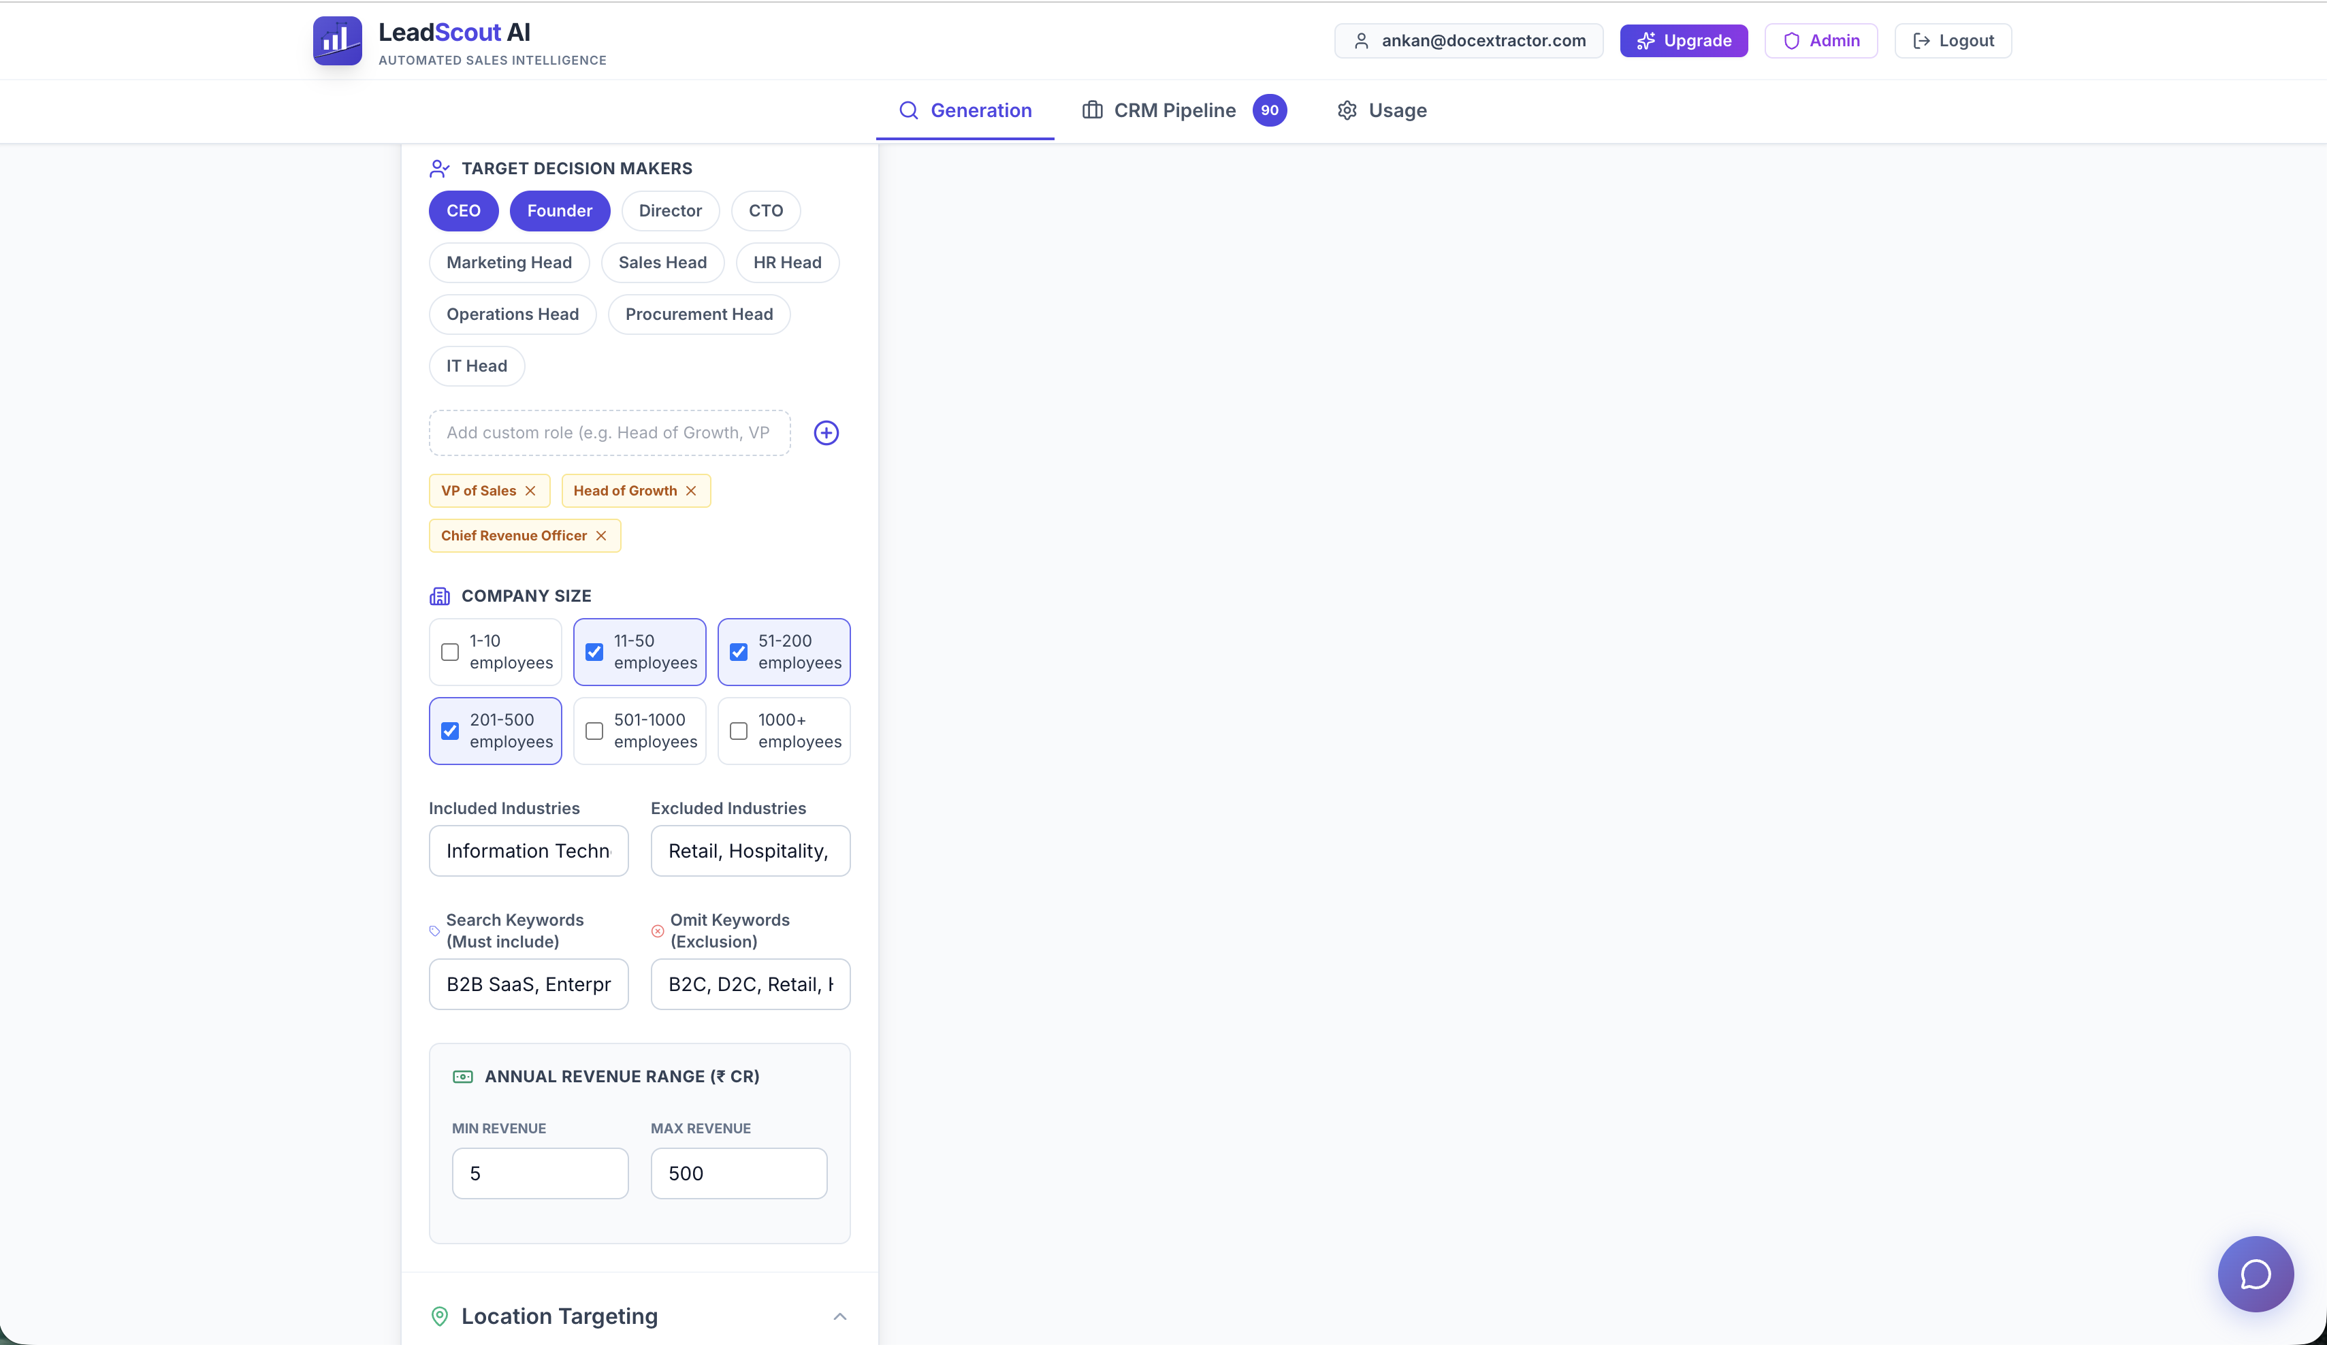Select the CTO decision maker pill

point(765,210)
